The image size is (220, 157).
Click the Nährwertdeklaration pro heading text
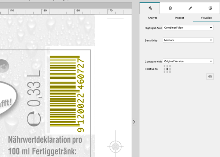coord(45,140)
